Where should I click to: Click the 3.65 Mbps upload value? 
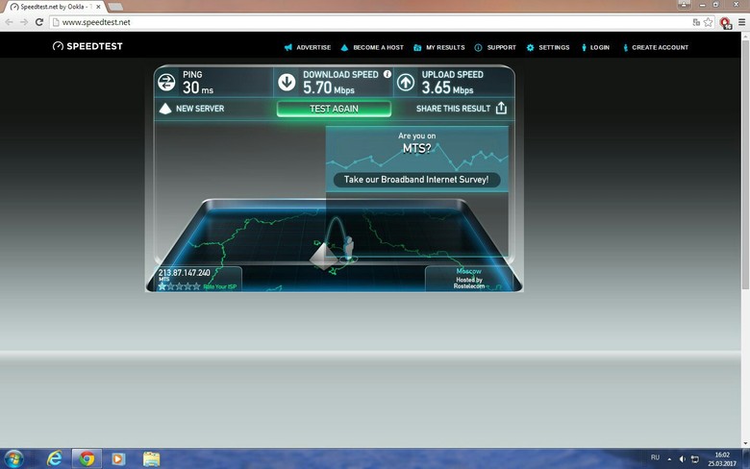[447, 87]
